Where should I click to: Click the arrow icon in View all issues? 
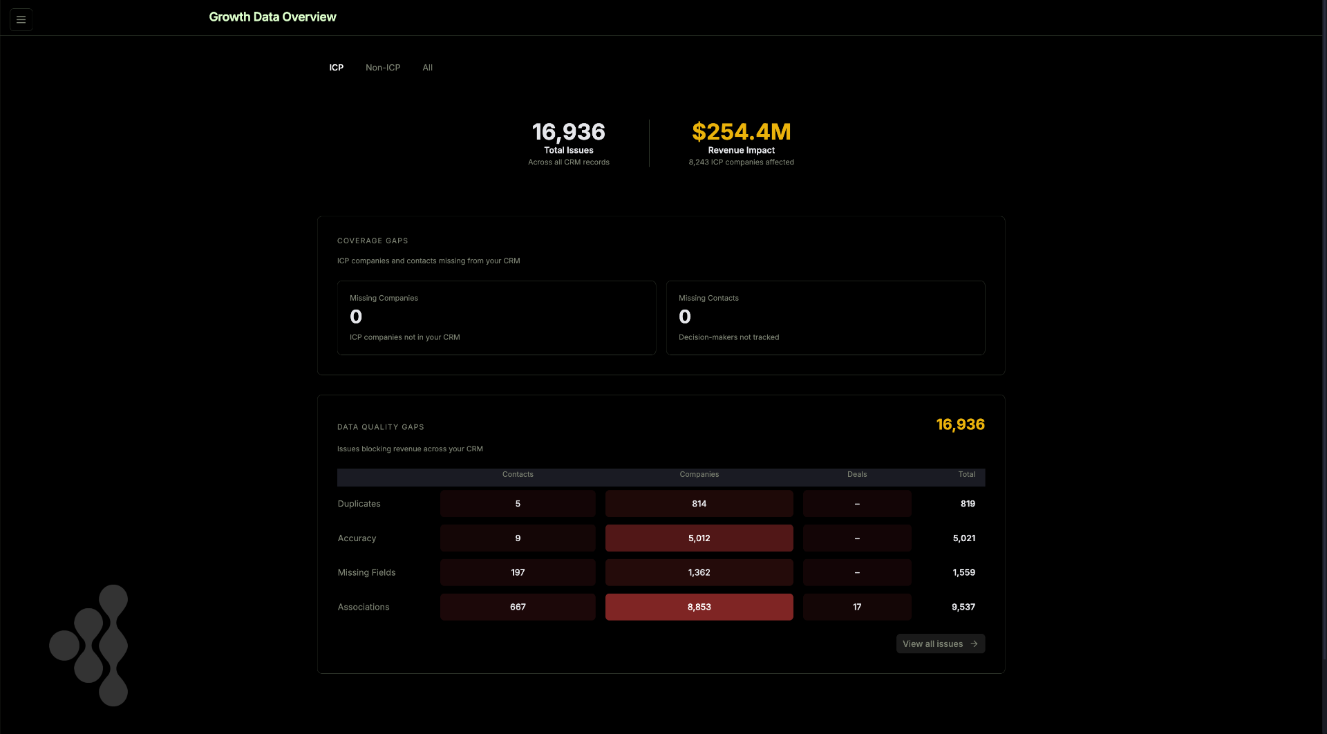click(x=974, y=643)
